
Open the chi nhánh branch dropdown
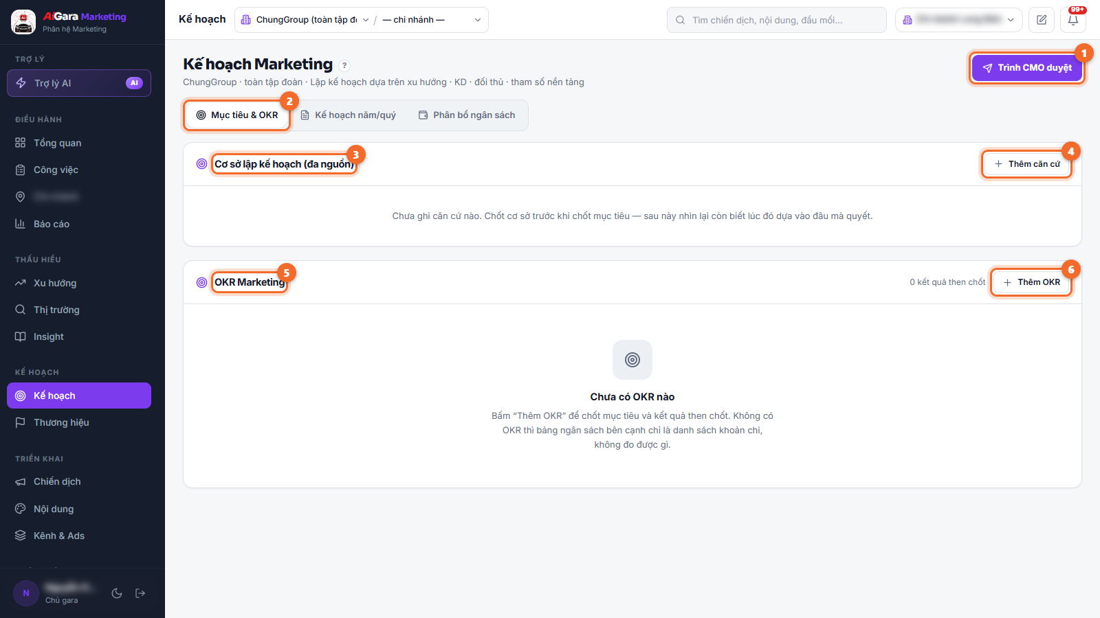432,20
